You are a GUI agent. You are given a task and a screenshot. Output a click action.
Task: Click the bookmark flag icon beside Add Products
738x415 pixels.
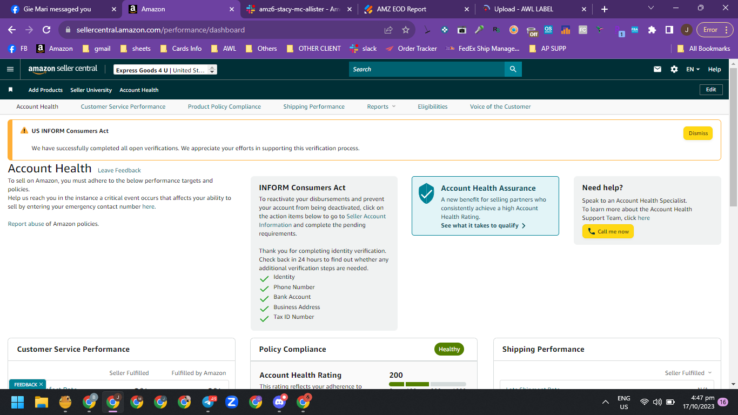[10, 90]
